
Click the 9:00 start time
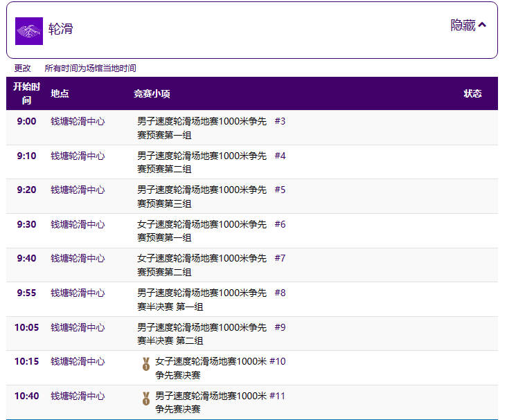click(26, 122)
